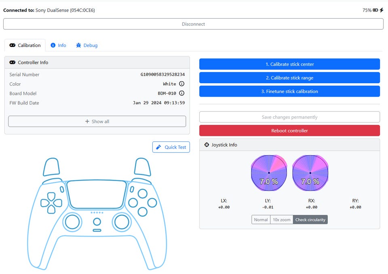Screen dimensions: 388x274
Task: Click the PS button on controller diagram
Action: (97, 221)
